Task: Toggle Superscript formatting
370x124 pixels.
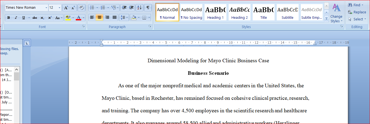Action: pos(50,18)
